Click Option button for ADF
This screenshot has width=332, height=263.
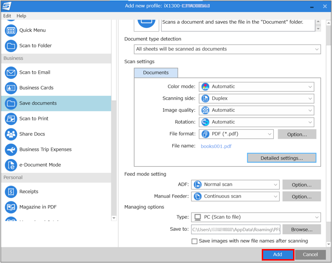pos(302,185)
